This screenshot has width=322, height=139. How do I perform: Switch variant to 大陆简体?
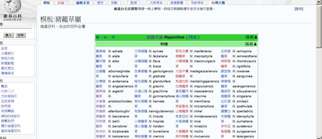pos(156,3)
